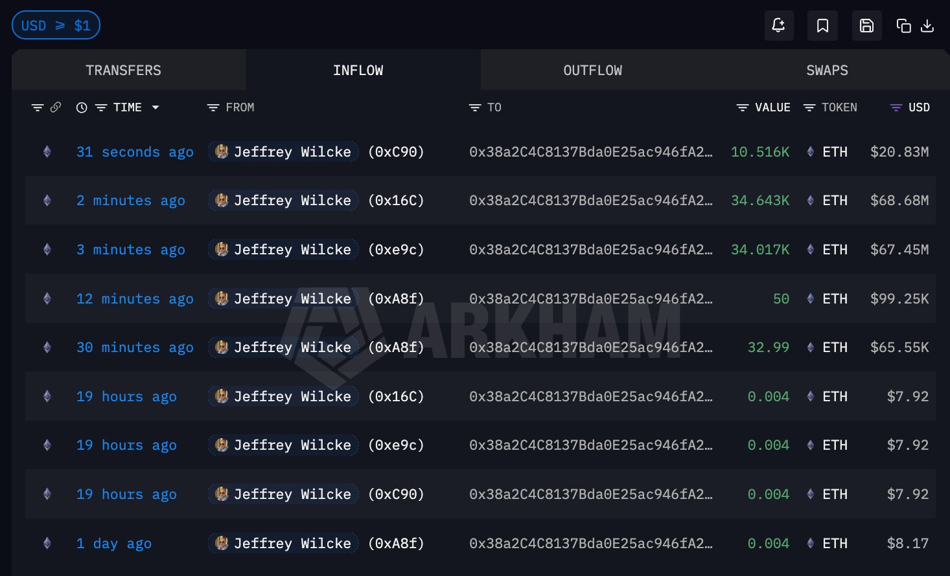The width and height of the screenshot is (950, 576).
Task: Click the link chain icon in header
Action: click(x=56, y=107)
